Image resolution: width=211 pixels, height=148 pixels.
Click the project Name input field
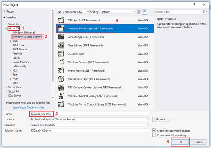pos(90,114)
